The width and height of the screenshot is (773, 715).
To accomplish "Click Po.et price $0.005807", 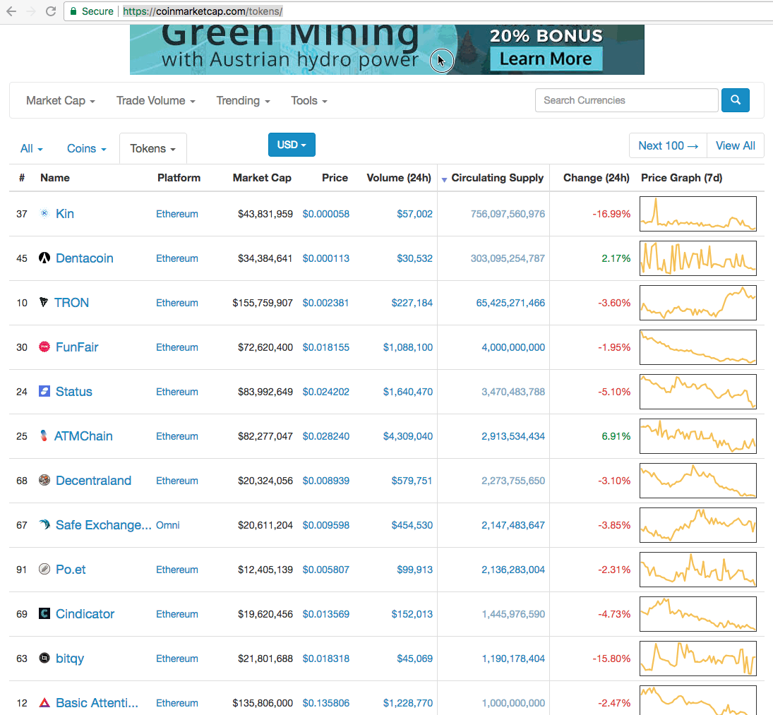I will (x=326, y=569).
